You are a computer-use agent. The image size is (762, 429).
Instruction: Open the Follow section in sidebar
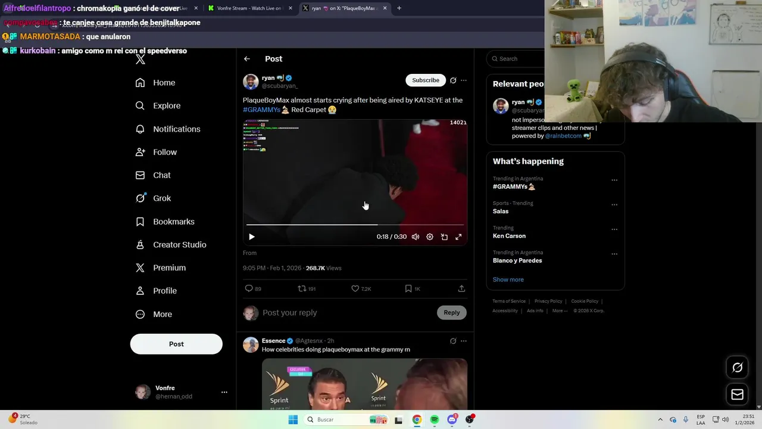156,152
